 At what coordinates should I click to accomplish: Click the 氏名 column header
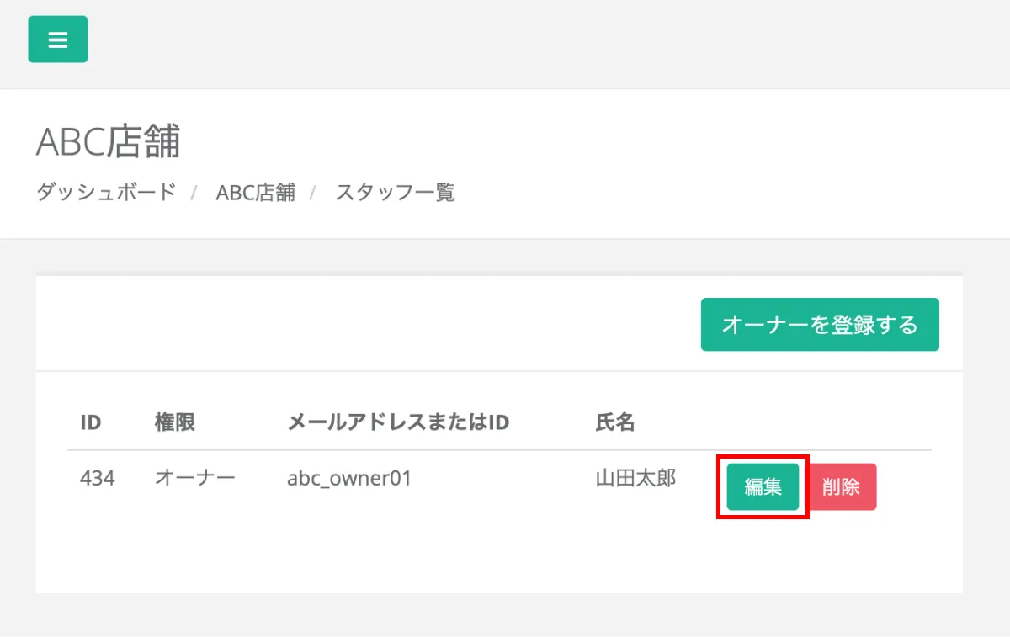615,422
